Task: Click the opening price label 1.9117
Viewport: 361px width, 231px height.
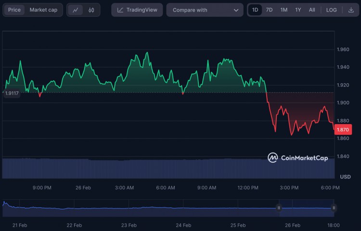Action: (x=12, y=93)
